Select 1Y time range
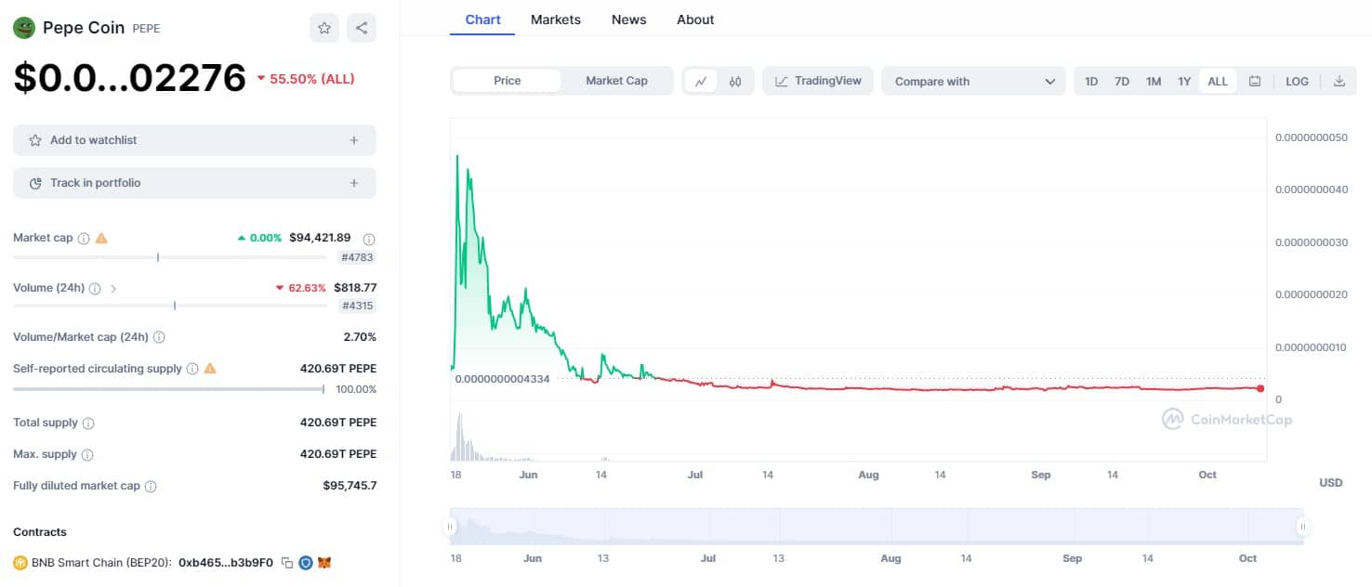The image size is (1372, 587). (x=1184, y=81)
